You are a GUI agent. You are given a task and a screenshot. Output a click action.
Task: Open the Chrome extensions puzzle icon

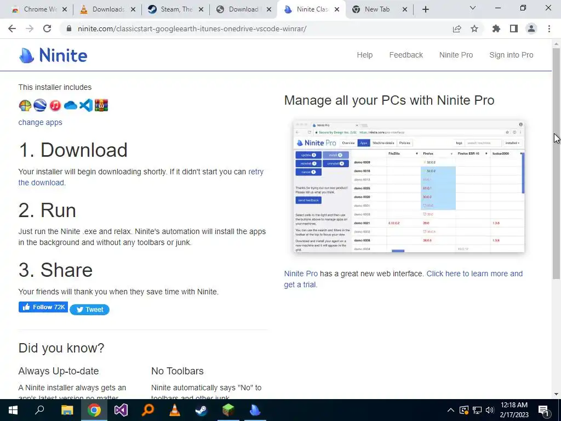click(496, 29)
